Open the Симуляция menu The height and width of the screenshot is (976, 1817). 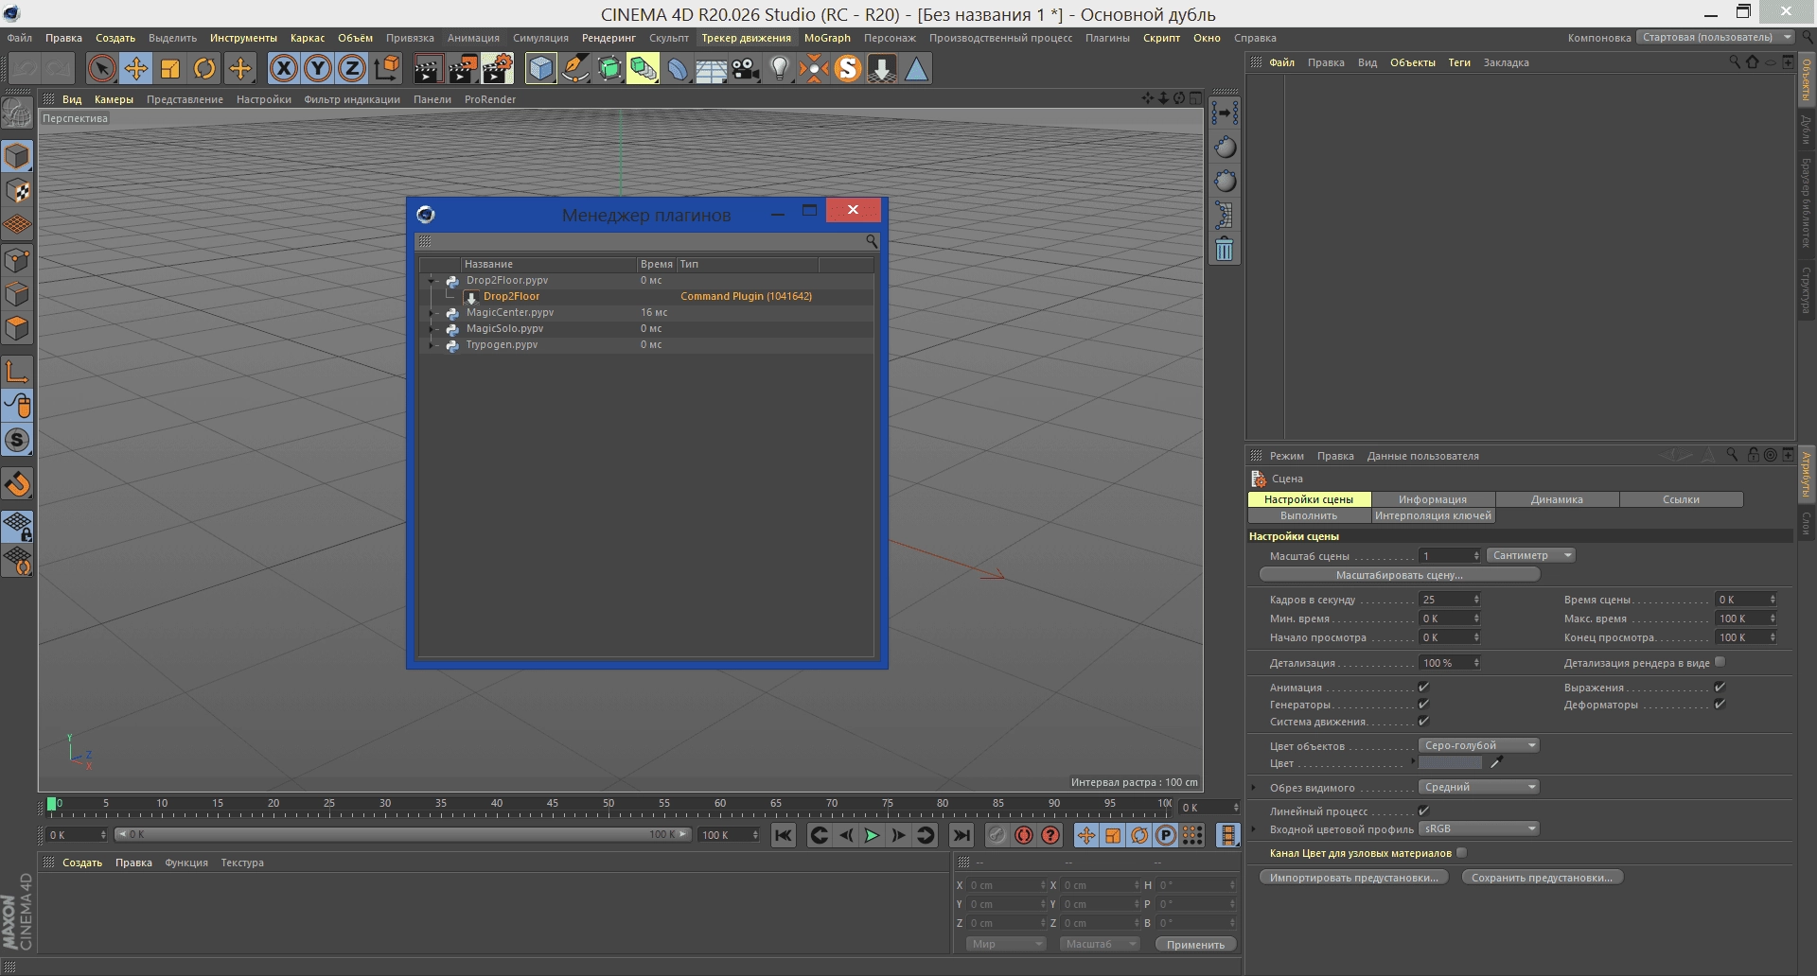pyautogui.click(x=540, y=38)
